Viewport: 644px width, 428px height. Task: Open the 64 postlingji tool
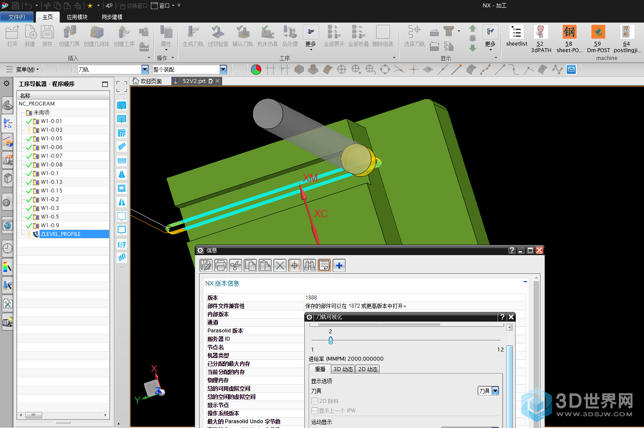pyautogui.click(x=627, y=32)
